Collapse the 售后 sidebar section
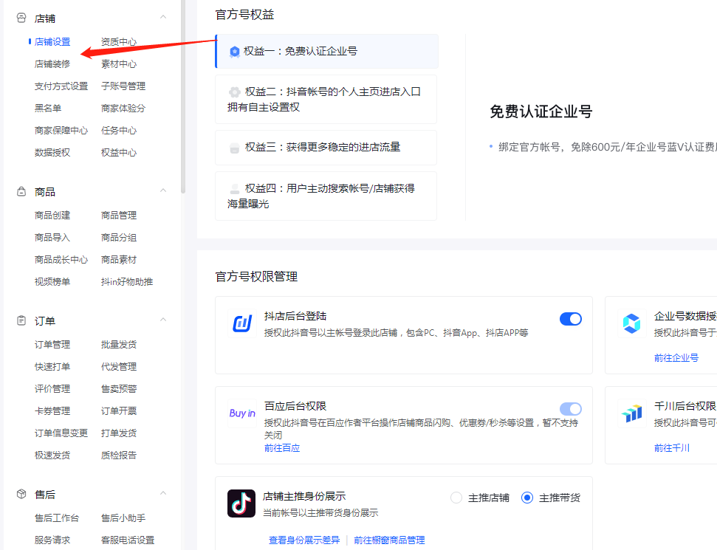This screenshot has height=550, width=717. (x=163, y=493)
